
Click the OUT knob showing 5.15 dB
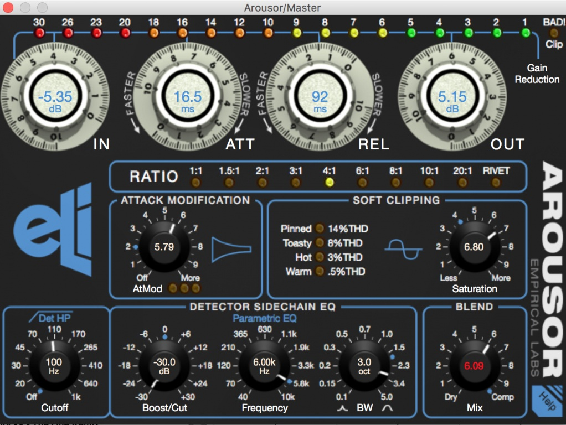(452, 96)
